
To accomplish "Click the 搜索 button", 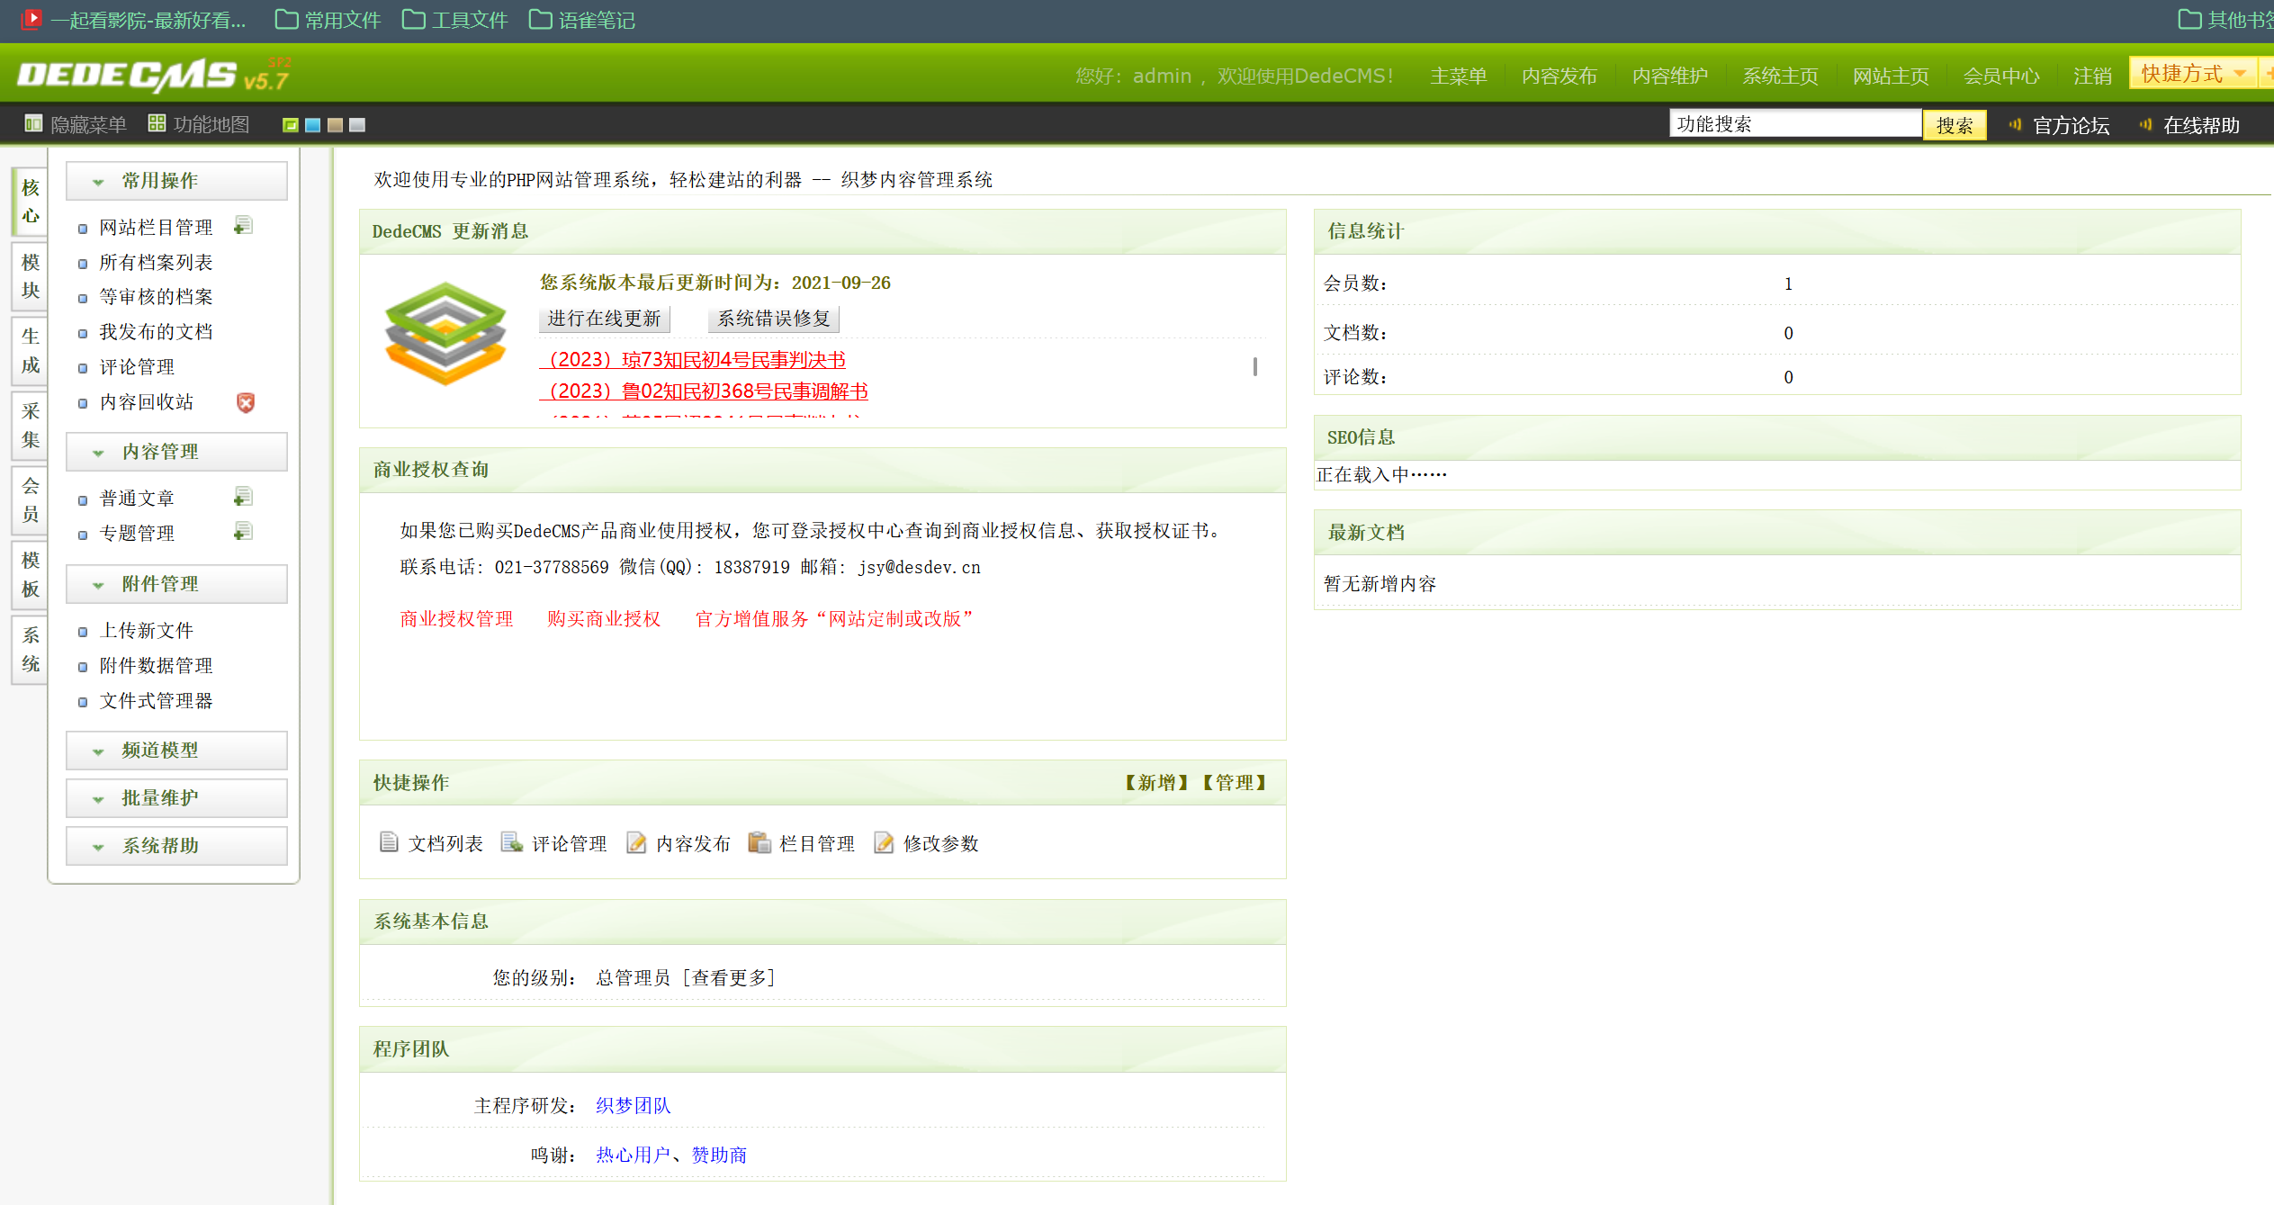I will (1955, 125).
